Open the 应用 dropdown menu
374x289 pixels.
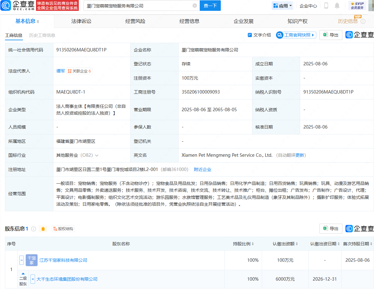click(x=282, y=6)
